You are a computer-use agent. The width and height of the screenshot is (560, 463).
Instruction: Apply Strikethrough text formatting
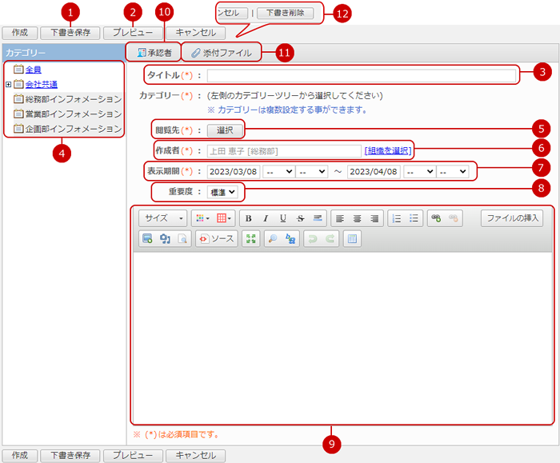pyautogui.click(x=301, y=218)
